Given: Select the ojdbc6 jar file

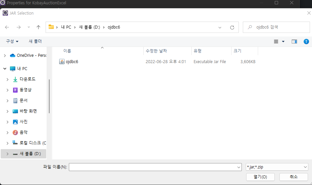Looking at the screenshot, I should [x=72, y=61].
